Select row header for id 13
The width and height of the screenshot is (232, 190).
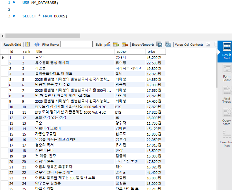tap(4, 123)
